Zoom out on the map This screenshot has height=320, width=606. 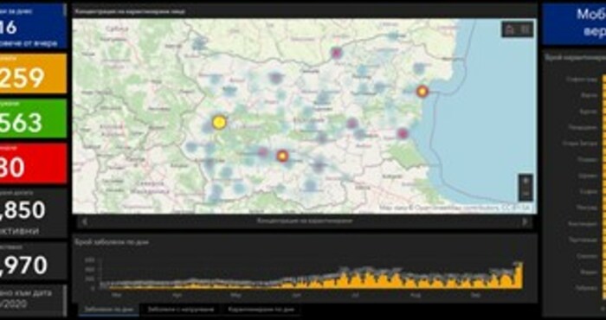coord(525,193)
